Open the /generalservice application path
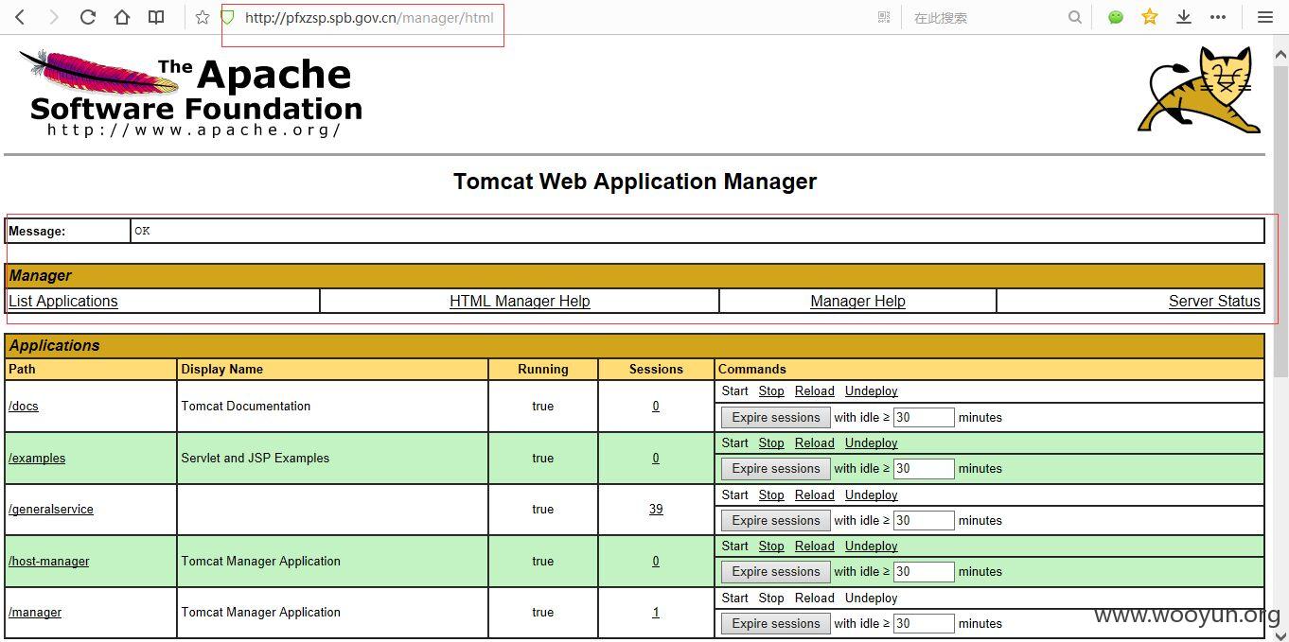This screenshot has height=642, width=1289. 51,509
